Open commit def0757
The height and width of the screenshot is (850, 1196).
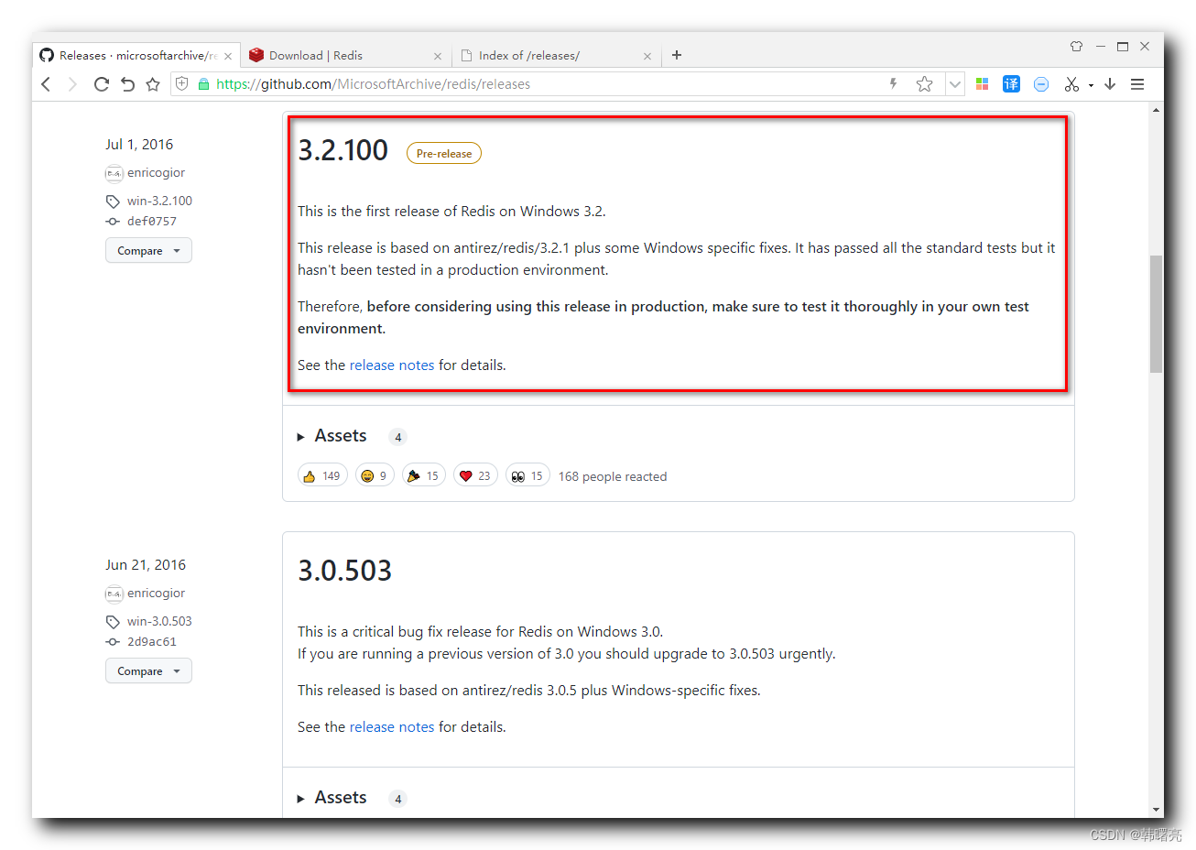click(152, 221)
